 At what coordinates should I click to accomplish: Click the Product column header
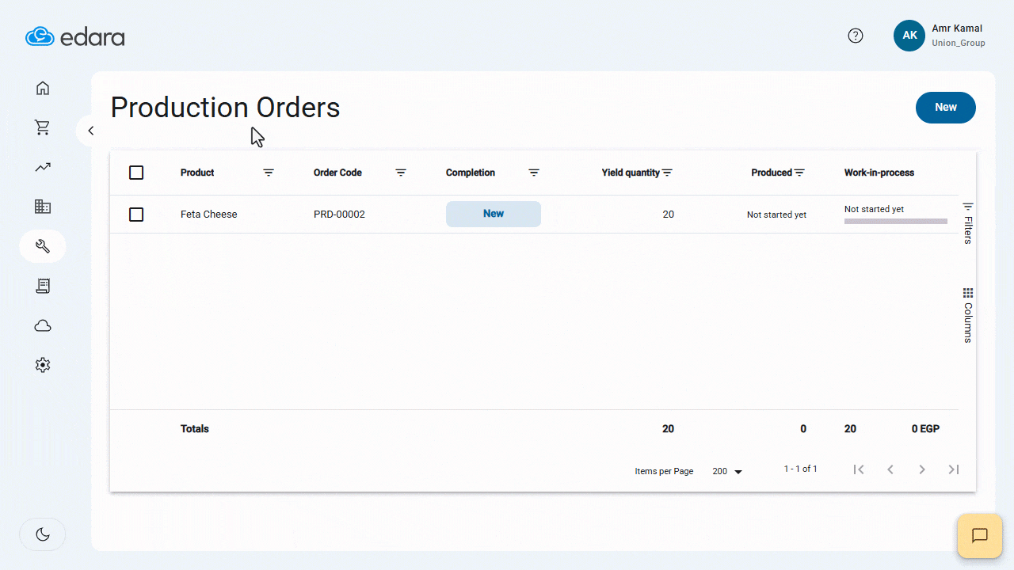[197, 173]
